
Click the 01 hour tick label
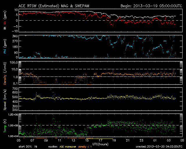155,141
